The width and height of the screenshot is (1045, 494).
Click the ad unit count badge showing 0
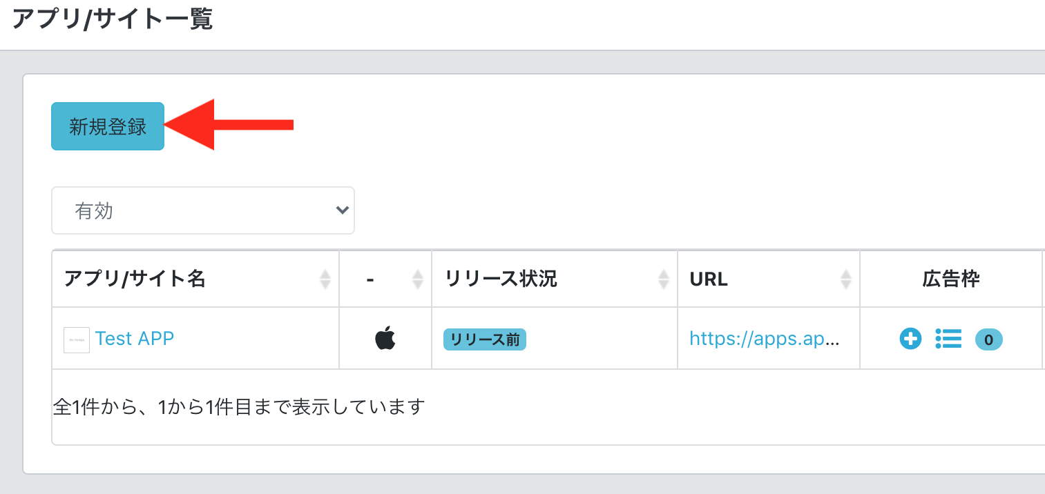(x=988, y=339)
